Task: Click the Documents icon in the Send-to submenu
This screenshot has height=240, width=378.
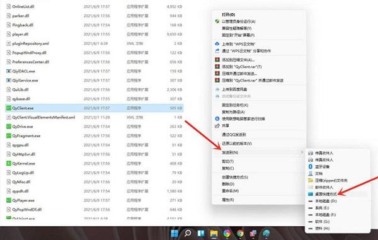Action: [x=311, y=173]
